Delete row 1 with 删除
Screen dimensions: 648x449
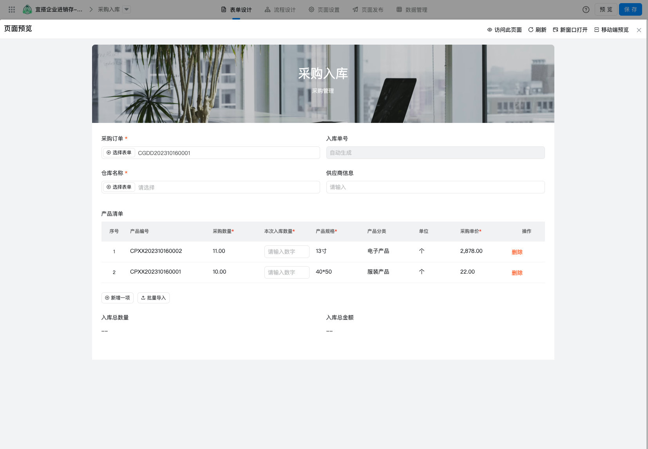pos(517,252)
